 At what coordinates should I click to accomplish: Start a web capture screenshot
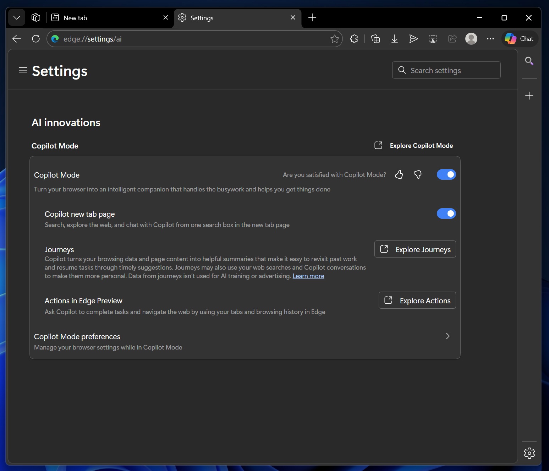tap(433, 39)
